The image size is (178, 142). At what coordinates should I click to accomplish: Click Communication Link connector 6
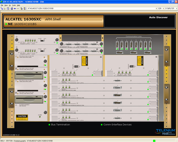coord(141,46)
